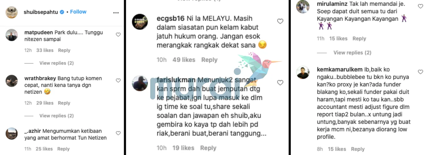View the 33 likes on matpudeen's comment
The image size is (428, 155).
pos(45,50)
